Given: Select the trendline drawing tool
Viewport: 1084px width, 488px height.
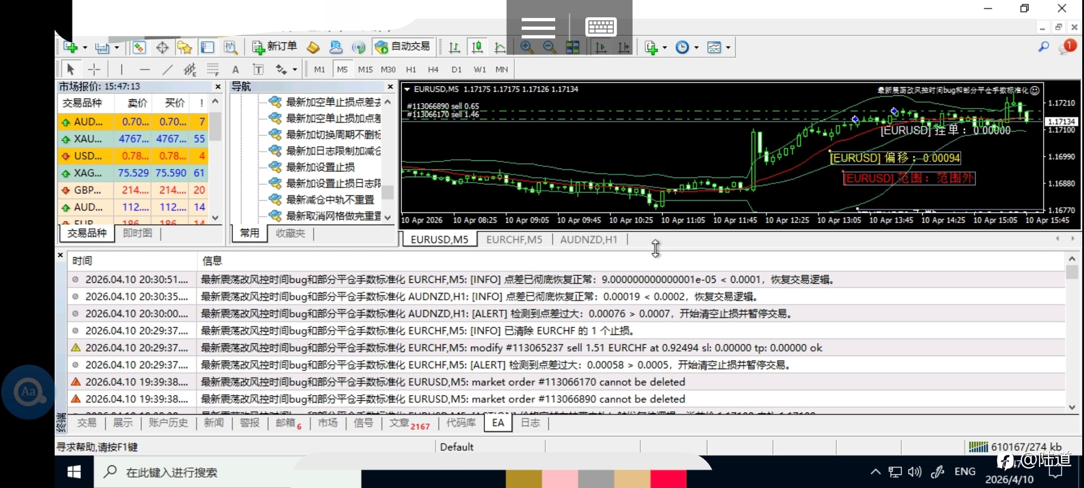Looking at the screenshot, I should click(x=167, y=70).
